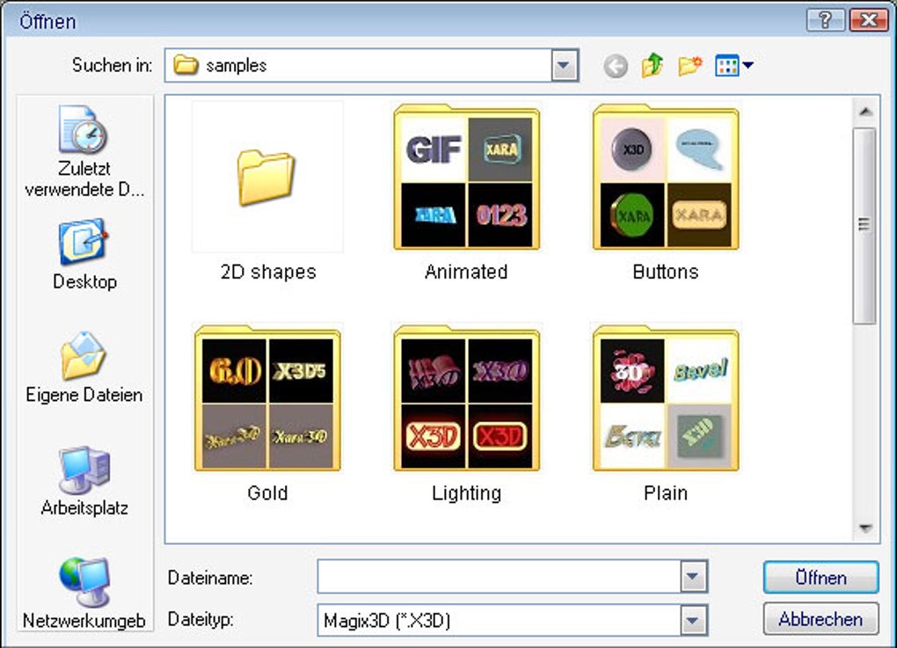897x648 pixels.
Task: Click the back navigation arrow
Action: pyautogui.click(x=615, y=64)
